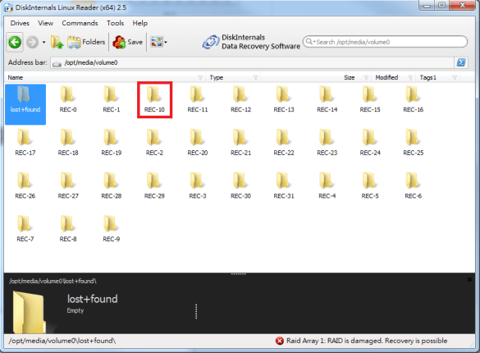
Task: Open the Commands menu
Action: click(80, 23)
